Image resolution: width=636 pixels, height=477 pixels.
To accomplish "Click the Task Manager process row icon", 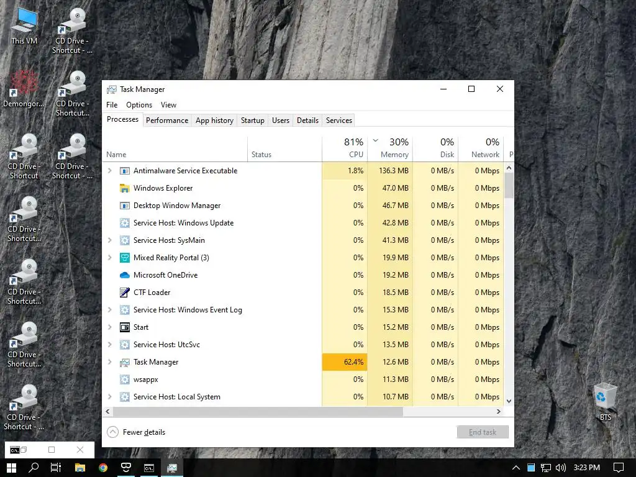I will click(124, 362).
